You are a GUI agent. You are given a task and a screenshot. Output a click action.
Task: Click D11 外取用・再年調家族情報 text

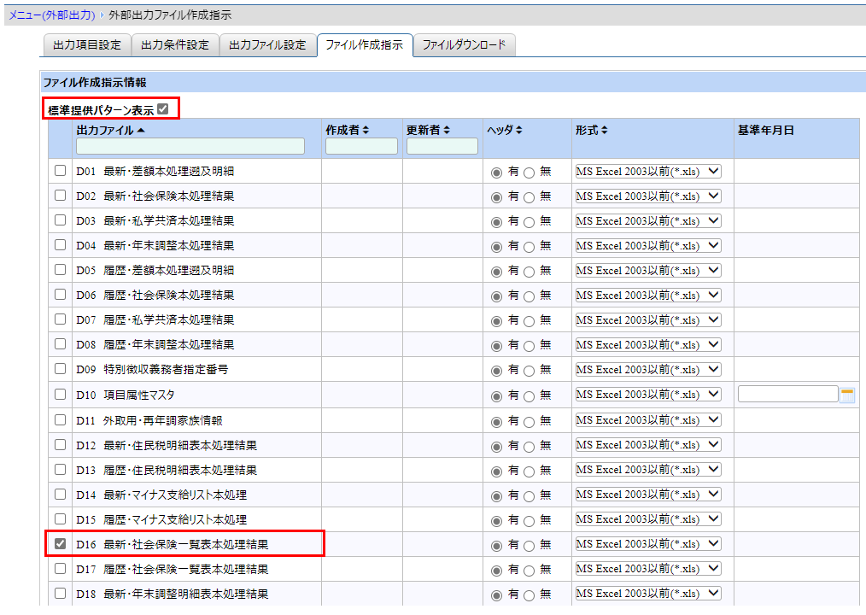click(149, 420)
